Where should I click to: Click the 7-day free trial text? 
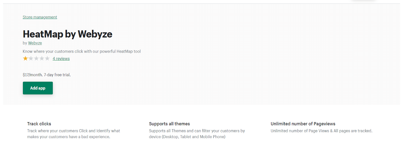(x=57, y=75)
